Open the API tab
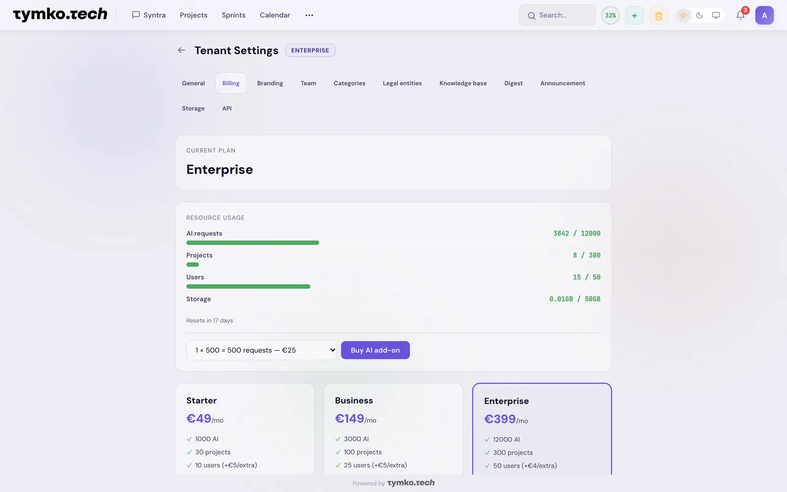Screen dimensions: 787x492 [227, 108]
